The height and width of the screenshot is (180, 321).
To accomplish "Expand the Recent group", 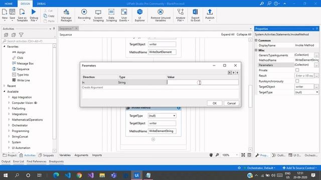I will tap(5, 86).
